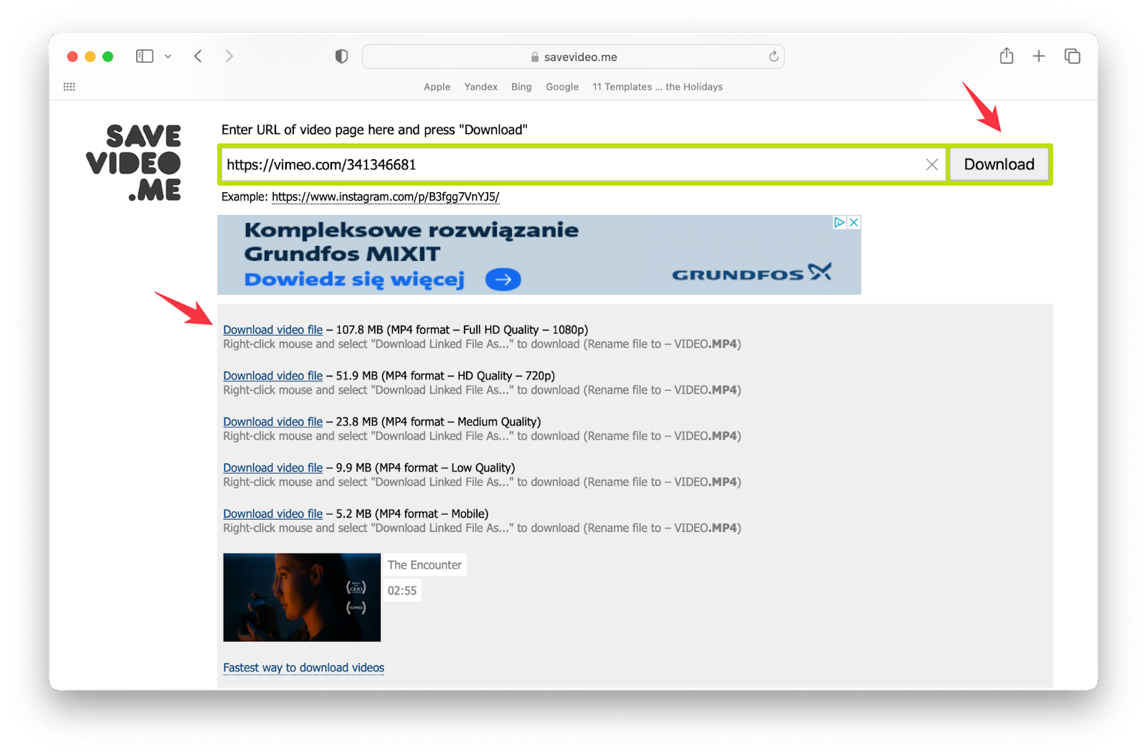Click the Enter URL instruction text

[x=374, y=130]
